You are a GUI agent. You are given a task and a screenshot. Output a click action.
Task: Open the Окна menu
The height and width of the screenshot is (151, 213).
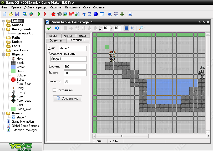(87, 7)
